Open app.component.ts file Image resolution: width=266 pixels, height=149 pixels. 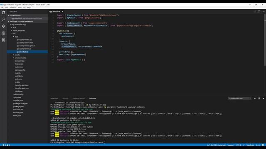pos(24,49)
